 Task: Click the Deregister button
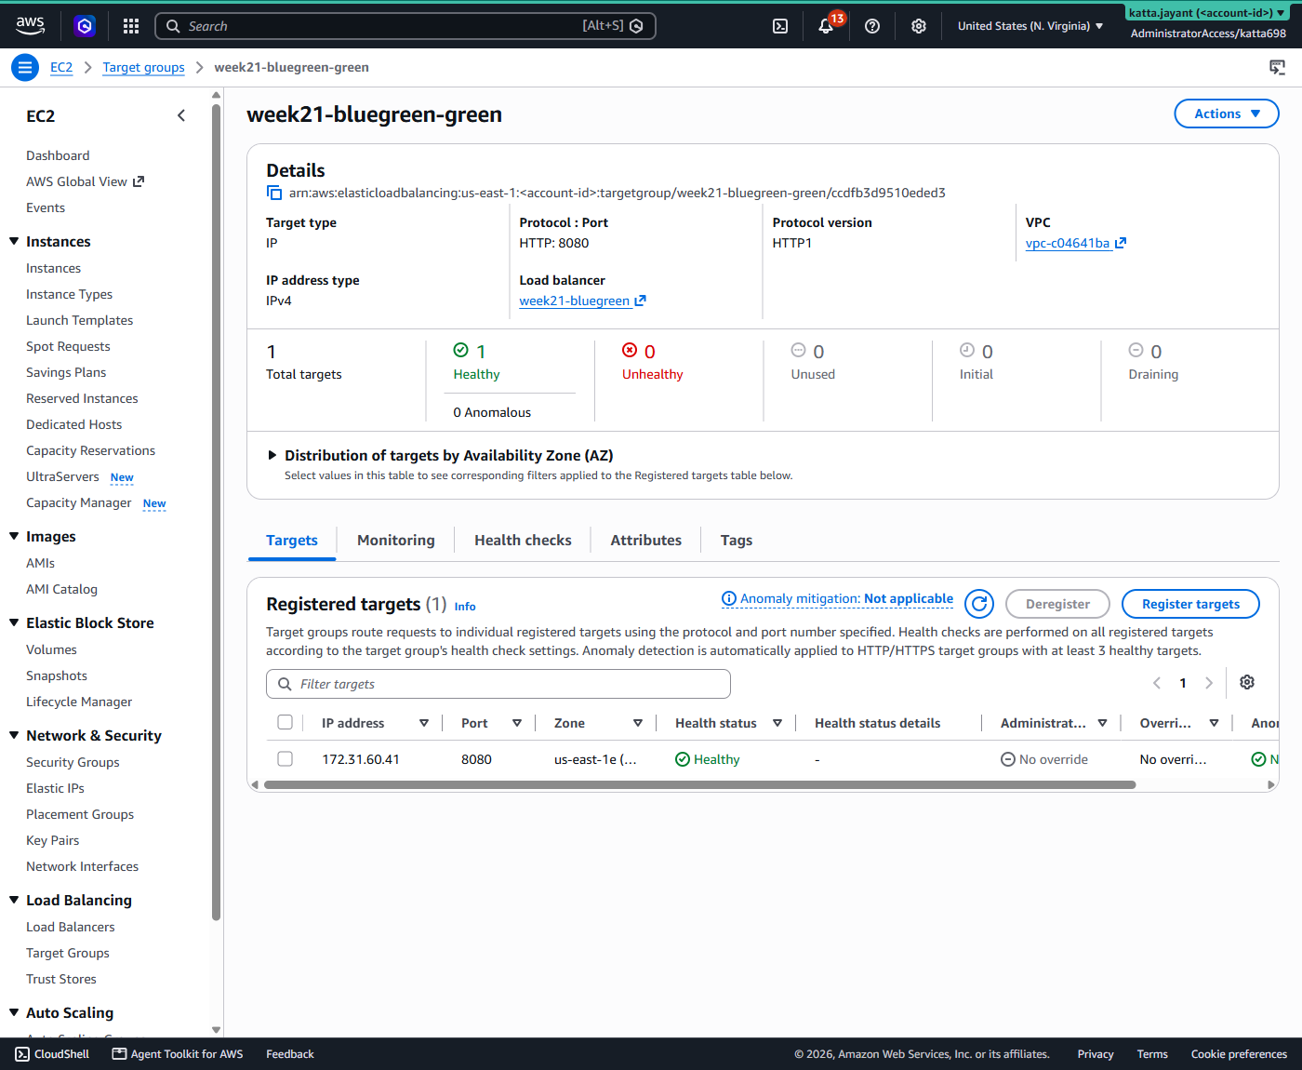tap(1057, 604)
